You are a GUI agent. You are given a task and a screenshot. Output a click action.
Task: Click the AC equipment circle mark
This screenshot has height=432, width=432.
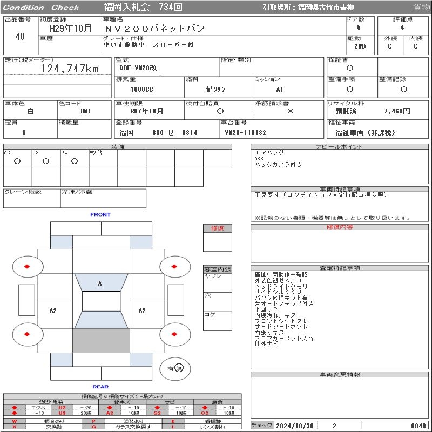[x=17, y=161]
